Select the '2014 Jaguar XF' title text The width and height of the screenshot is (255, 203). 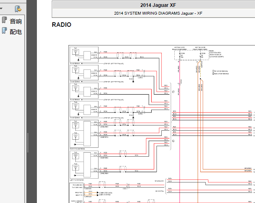click(158, 5)
